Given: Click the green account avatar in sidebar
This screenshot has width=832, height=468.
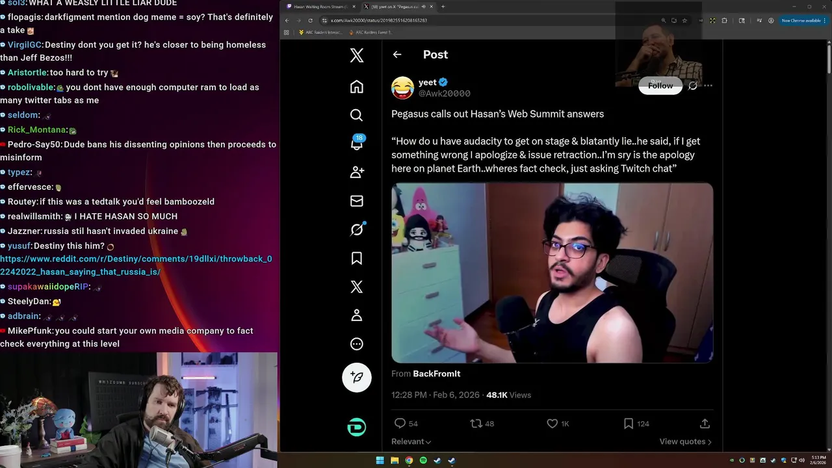Looking at the screenshot, I should [x=357, y=427].
